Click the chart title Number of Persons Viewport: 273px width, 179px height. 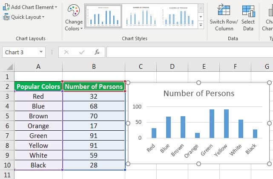(x=199, y=93)
